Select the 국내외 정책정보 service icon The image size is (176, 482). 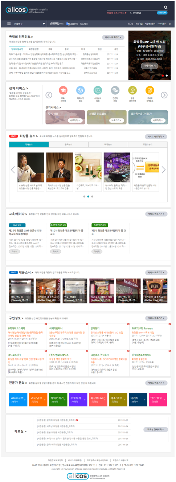point(150,90)
